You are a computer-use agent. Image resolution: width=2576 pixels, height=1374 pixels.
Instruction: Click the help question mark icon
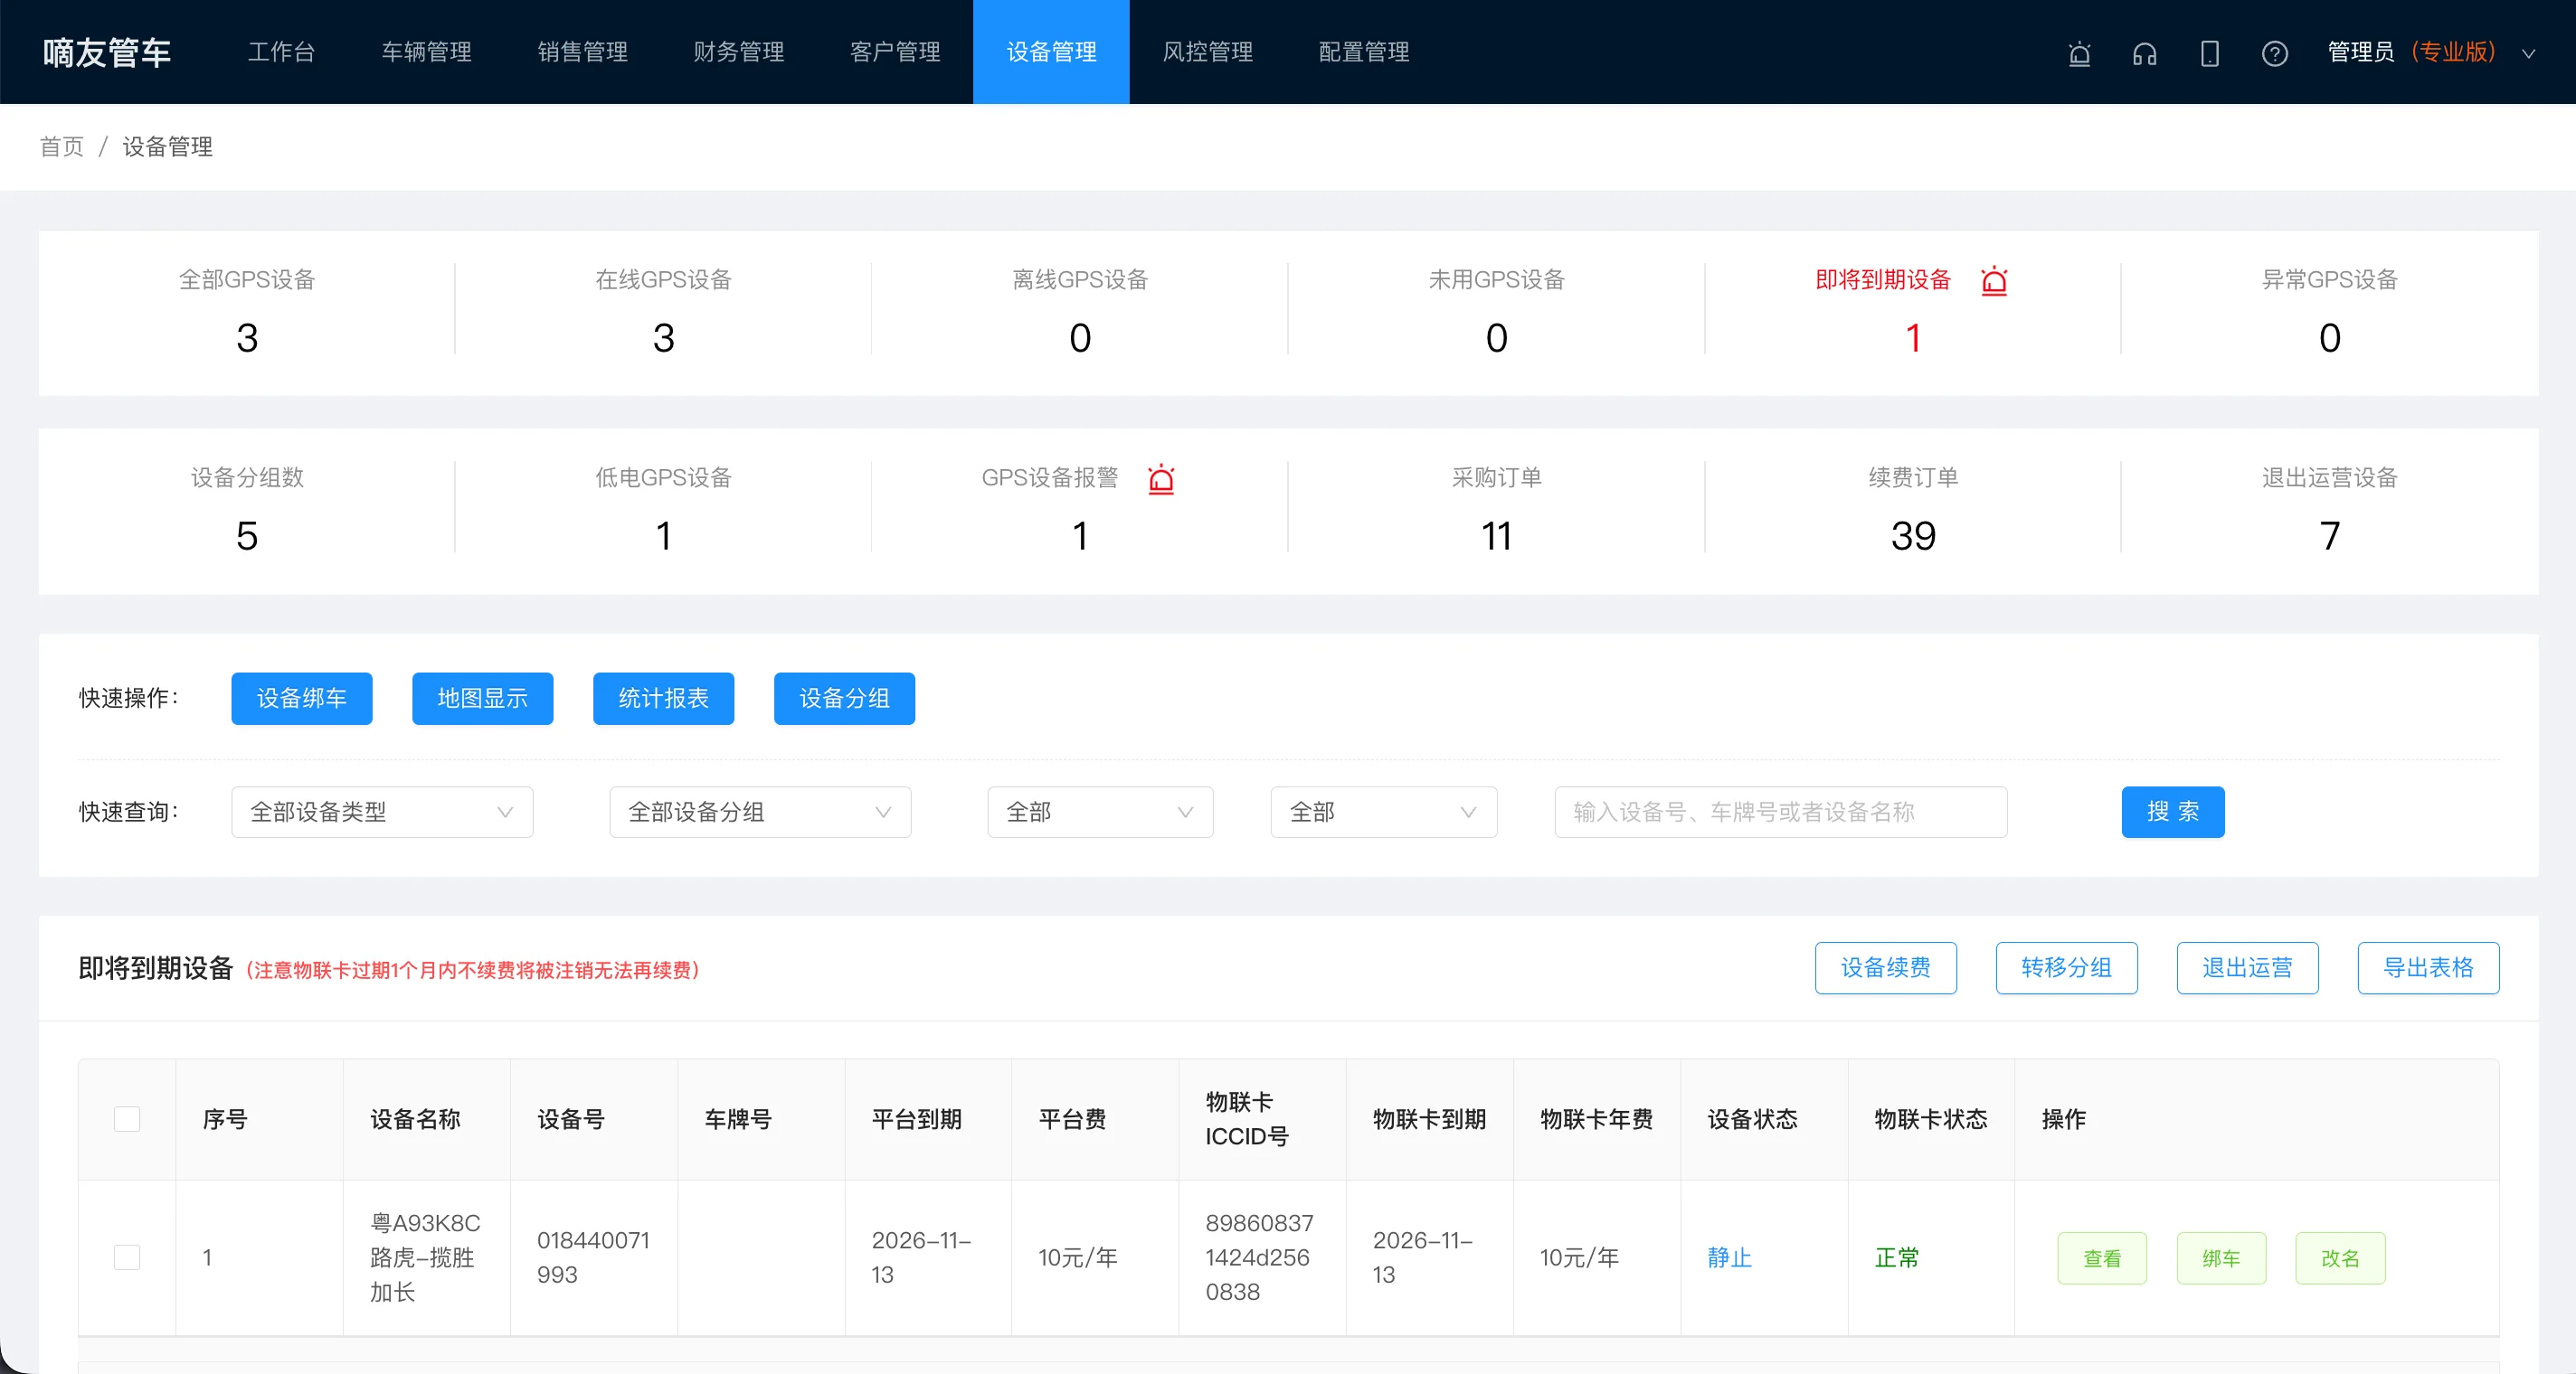(x=2275, y=53)
